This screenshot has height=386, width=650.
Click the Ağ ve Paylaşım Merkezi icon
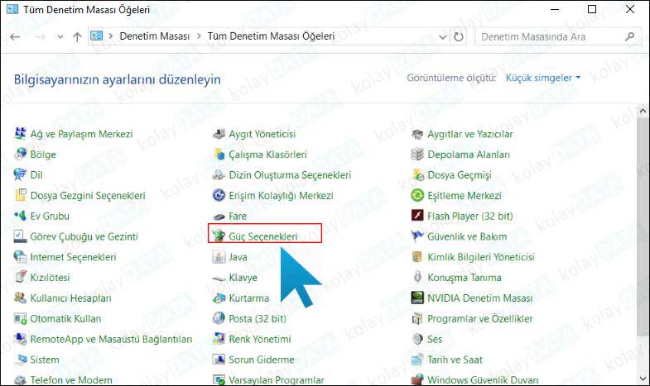(x=20, y=134)
